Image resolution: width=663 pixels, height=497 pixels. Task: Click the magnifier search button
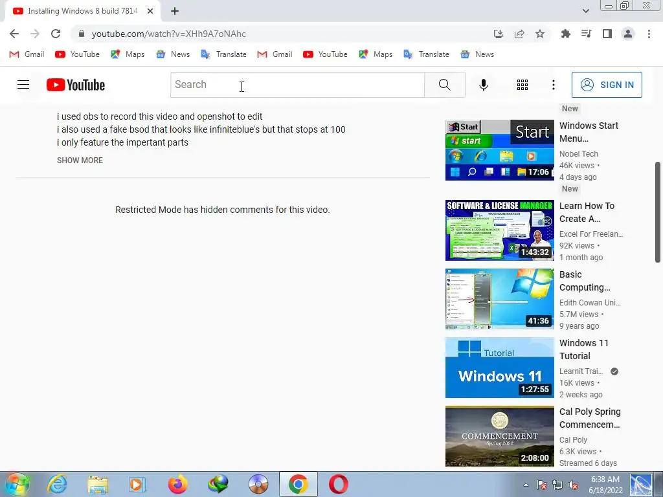444,85
